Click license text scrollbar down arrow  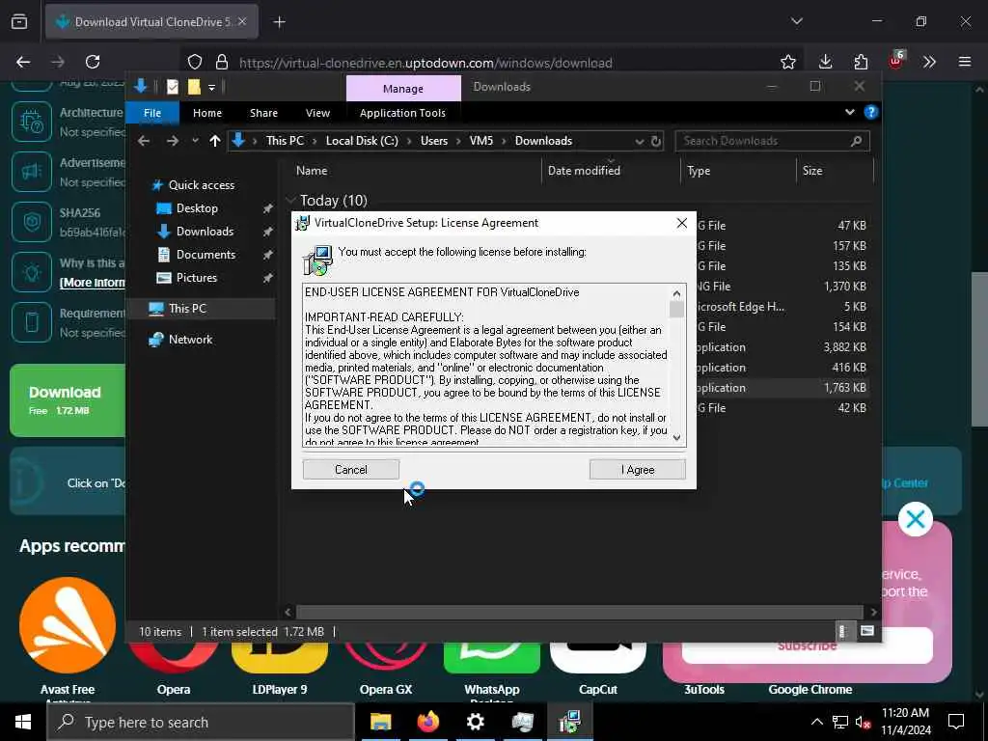[676, 437]
